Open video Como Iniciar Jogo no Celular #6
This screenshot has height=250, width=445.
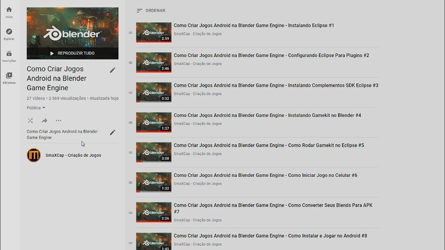(266, 175)
